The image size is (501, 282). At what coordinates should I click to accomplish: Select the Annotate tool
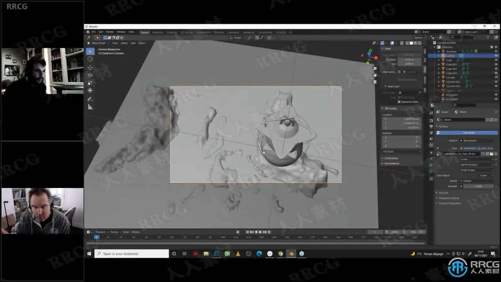pos(90,99)
